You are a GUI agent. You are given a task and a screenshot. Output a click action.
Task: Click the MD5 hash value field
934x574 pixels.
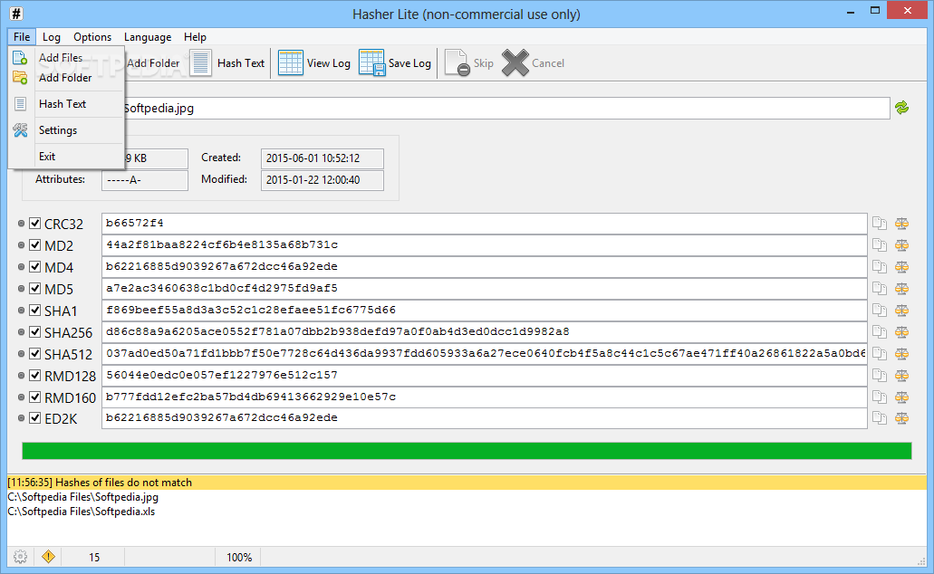[x=485, y=288]
